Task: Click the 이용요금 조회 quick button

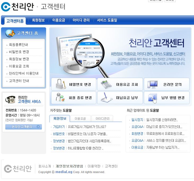Action: 120,84
